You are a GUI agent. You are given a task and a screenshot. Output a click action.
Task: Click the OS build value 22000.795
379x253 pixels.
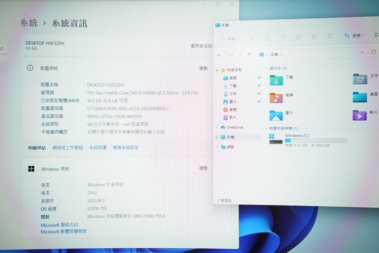(97, 208)
